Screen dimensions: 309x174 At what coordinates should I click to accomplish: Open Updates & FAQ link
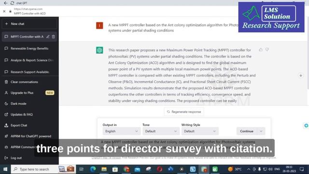pos(21,115)
